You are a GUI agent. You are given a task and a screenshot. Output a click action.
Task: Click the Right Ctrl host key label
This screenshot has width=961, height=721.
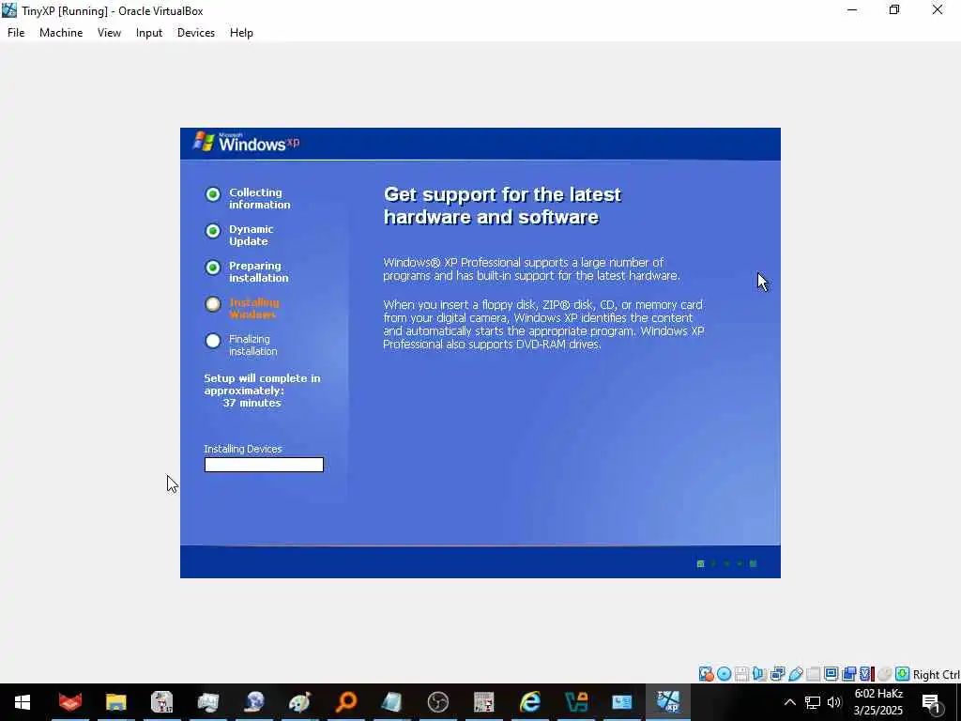point(936,674)
